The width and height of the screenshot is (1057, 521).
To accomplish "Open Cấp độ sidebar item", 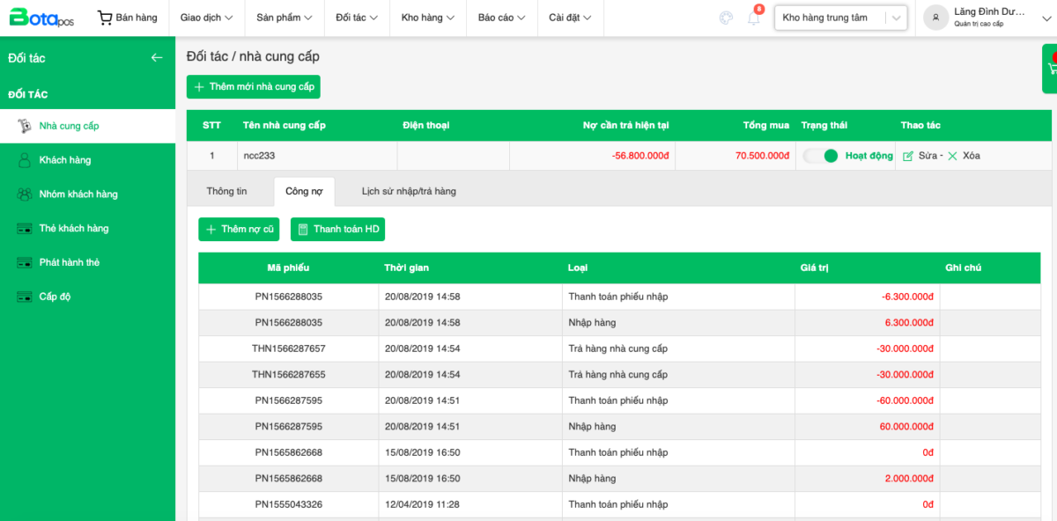I will pyautogui.click(x=55, y=297).
